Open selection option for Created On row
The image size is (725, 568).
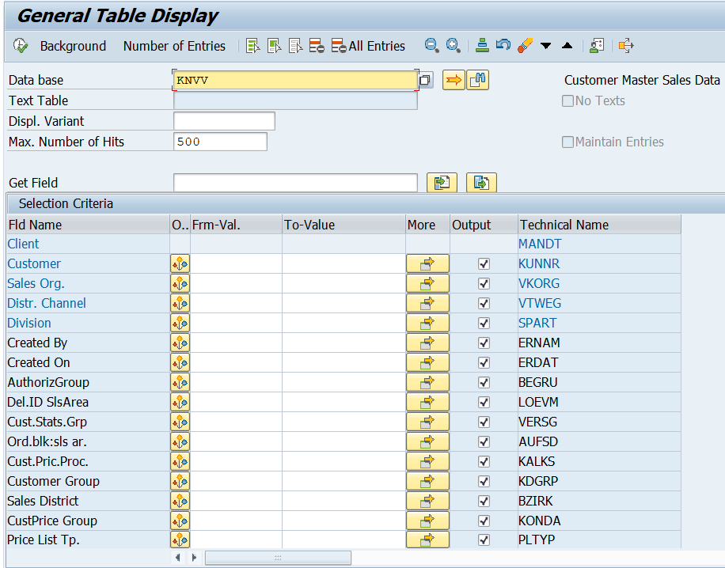180,363
